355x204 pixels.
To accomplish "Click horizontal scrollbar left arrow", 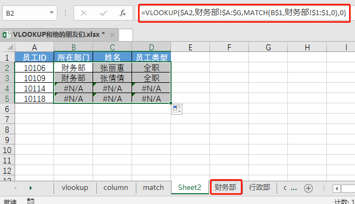I will pos(337,188).
